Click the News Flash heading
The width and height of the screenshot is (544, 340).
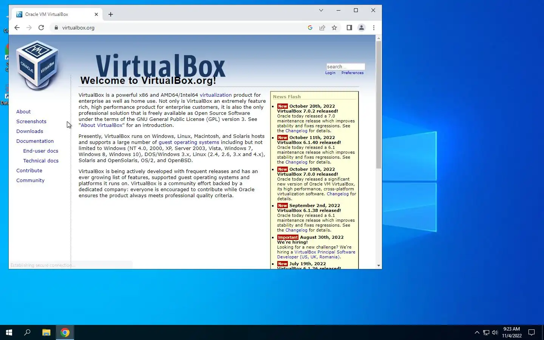pos(287,97)
